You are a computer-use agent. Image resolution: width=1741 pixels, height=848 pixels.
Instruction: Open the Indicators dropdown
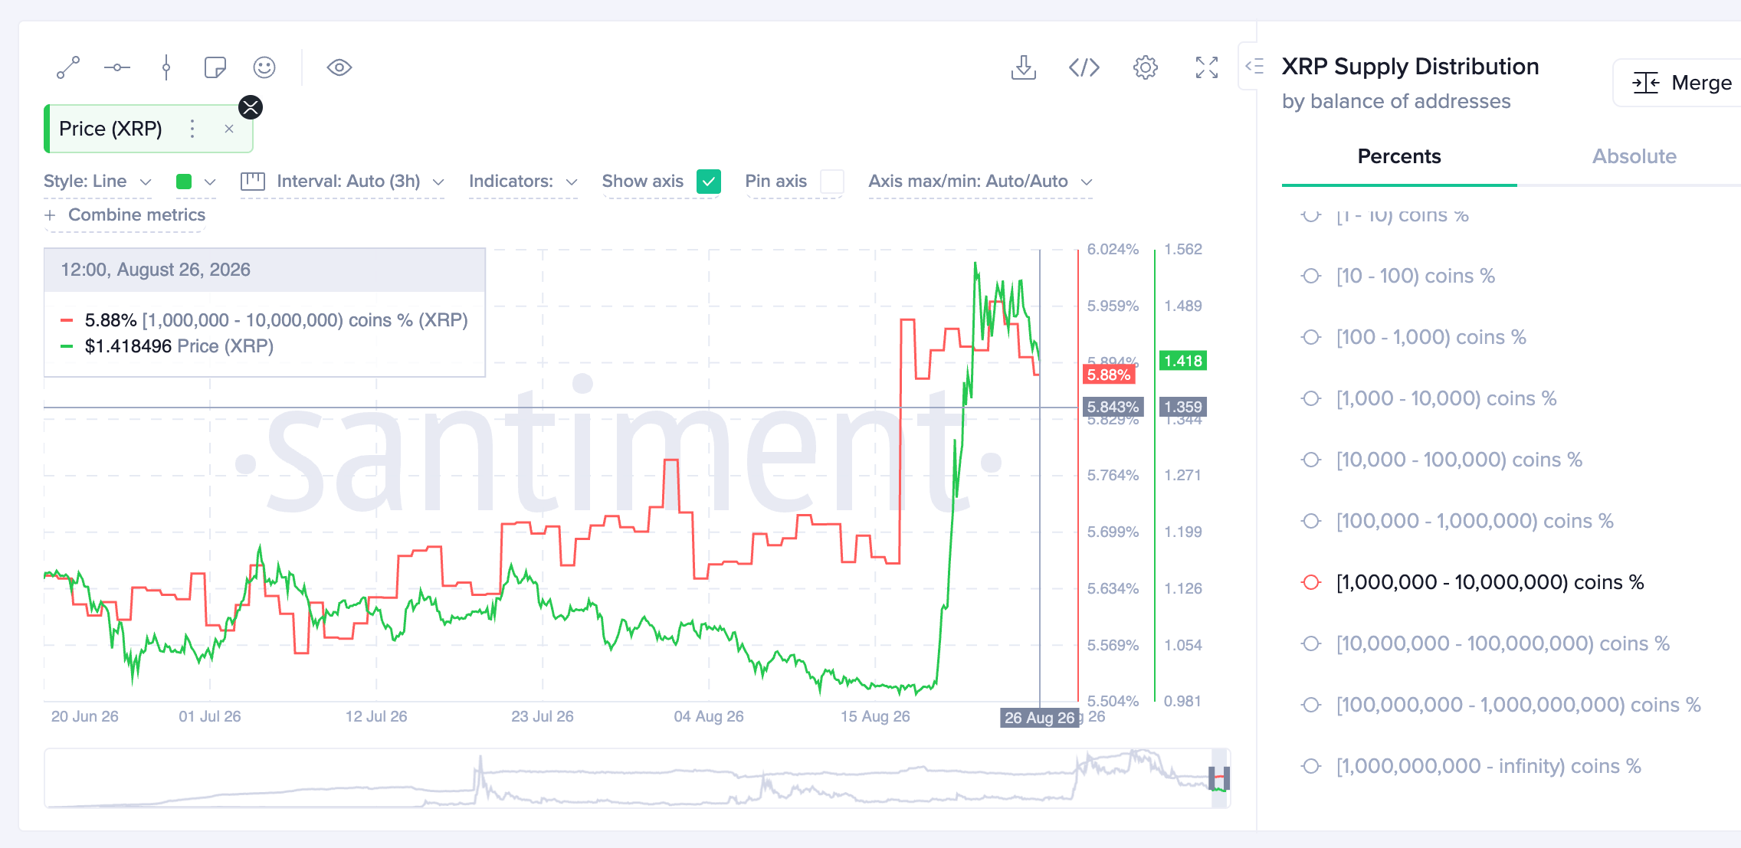[523, 182]
